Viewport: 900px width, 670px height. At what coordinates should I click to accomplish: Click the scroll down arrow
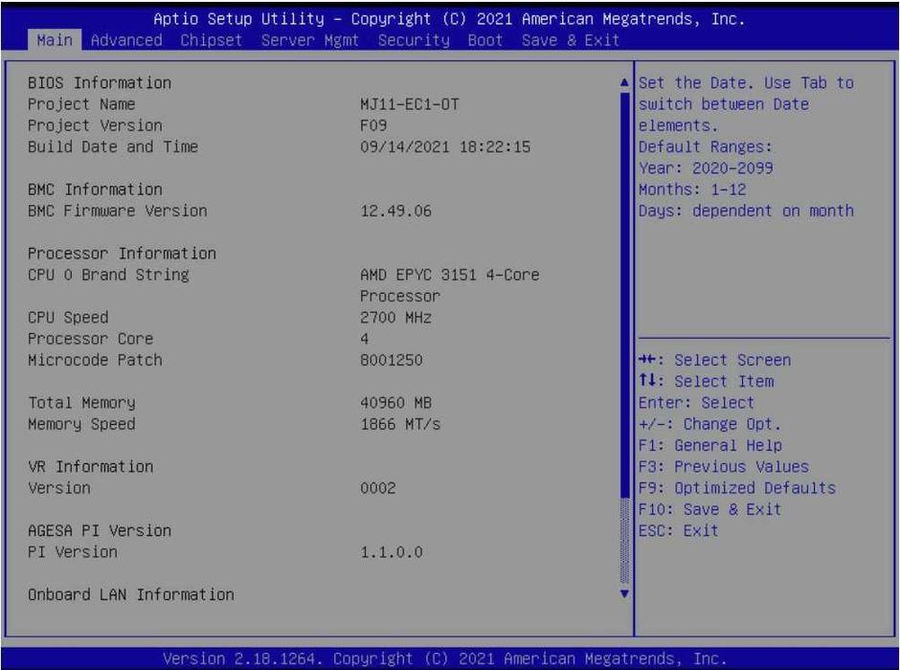click(625, 593)
